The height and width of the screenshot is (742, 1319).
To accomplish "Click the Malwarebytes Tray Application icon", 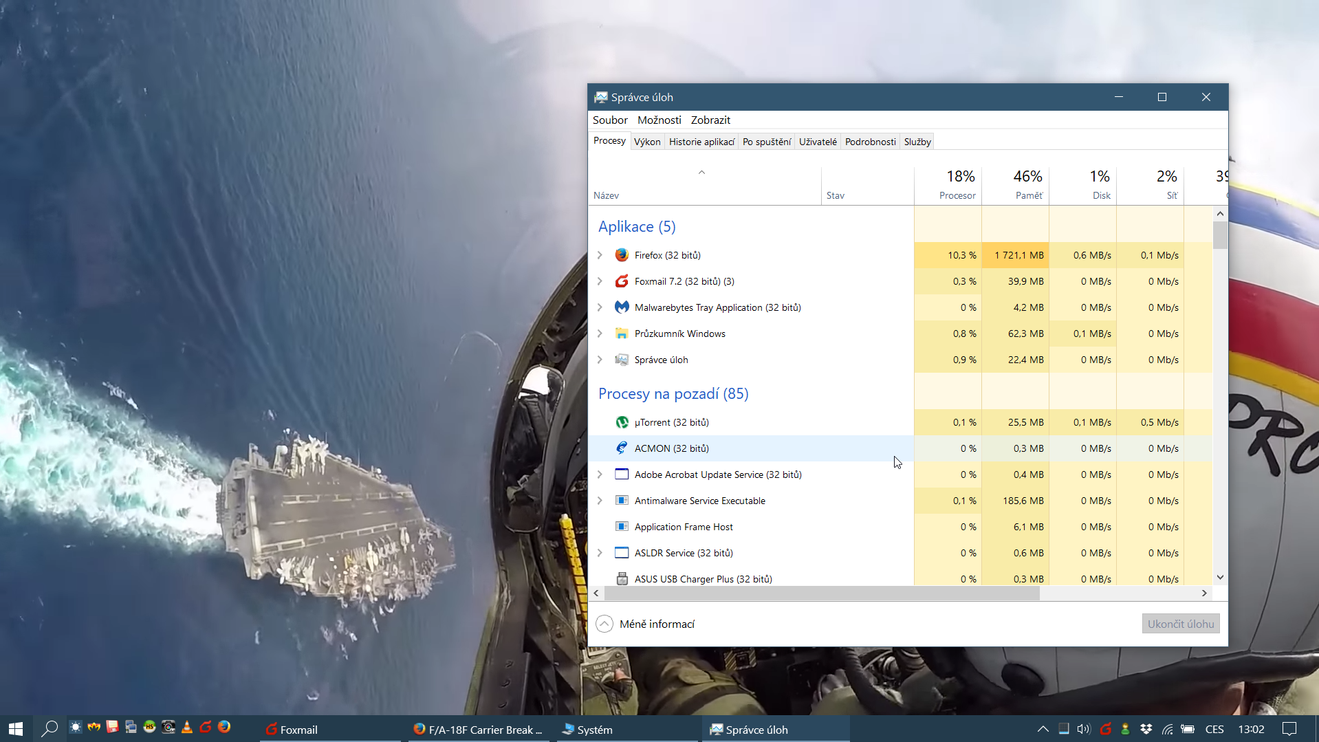I will coord(622,307).
